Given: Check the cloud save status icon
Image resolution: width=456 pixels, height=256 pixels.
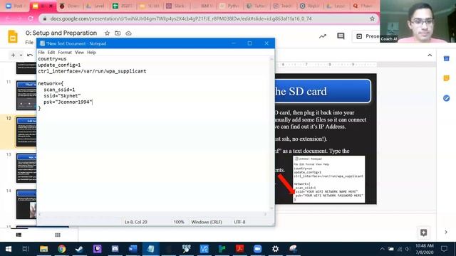Looking at the screenshot, I should [x=128, y=33].
